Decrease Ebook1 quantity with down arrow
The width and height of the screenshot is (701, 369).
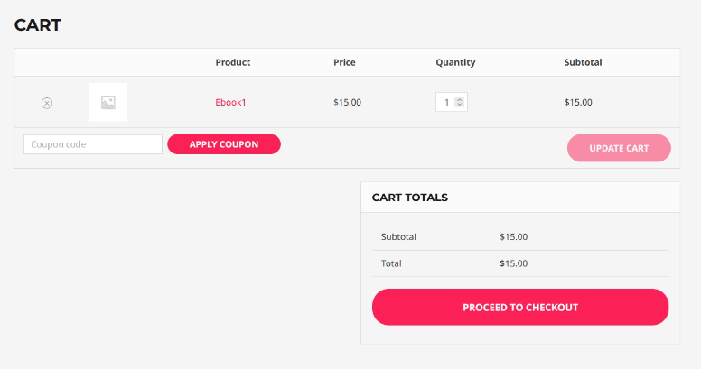(460, 106)
